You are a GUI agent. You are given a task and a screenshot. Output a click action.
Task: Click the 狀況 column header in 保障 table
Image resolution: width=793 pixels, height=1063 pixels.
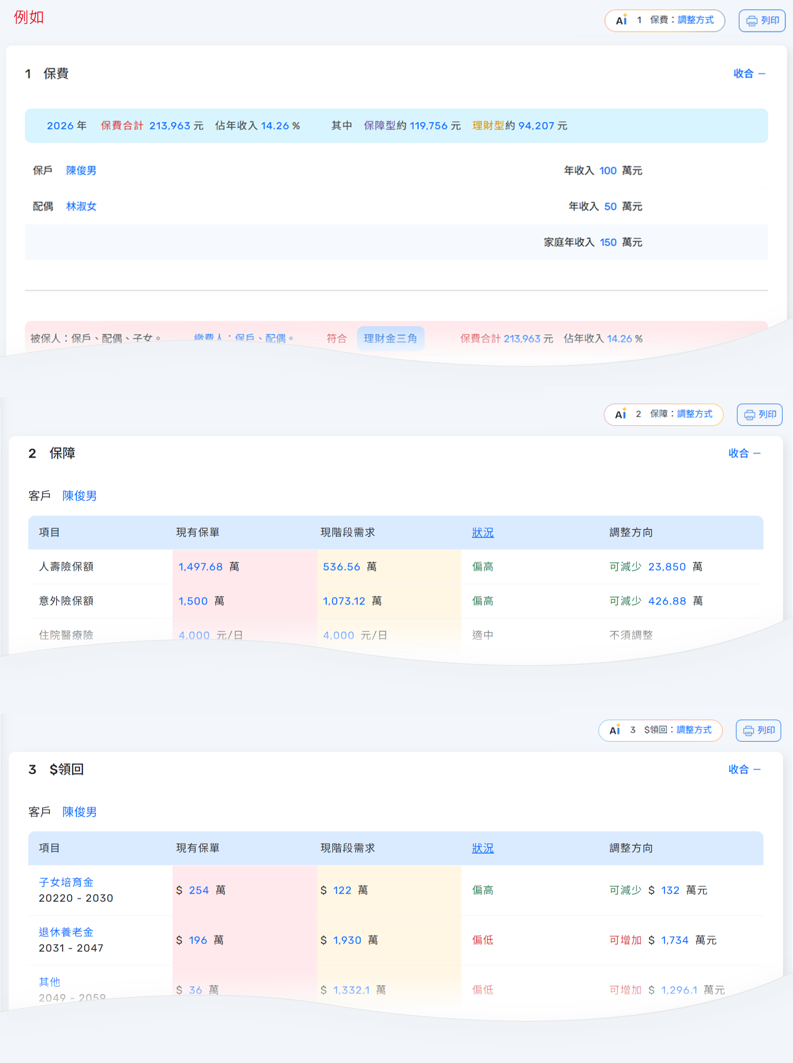pyautogui.click(x=482, y=532)
